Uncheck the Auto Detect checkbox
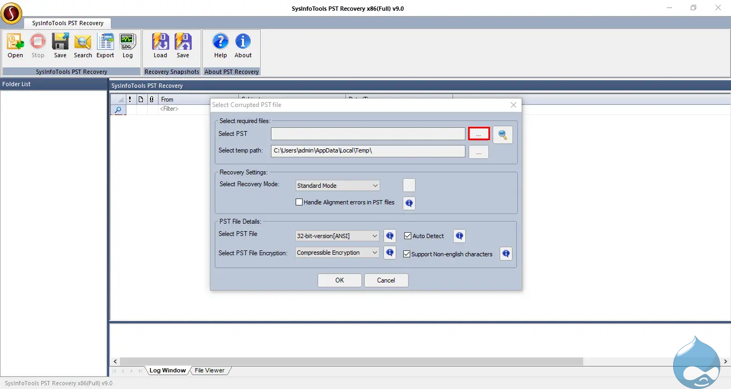The height and width of the screenshot is (389, 731). pos(408,235)
